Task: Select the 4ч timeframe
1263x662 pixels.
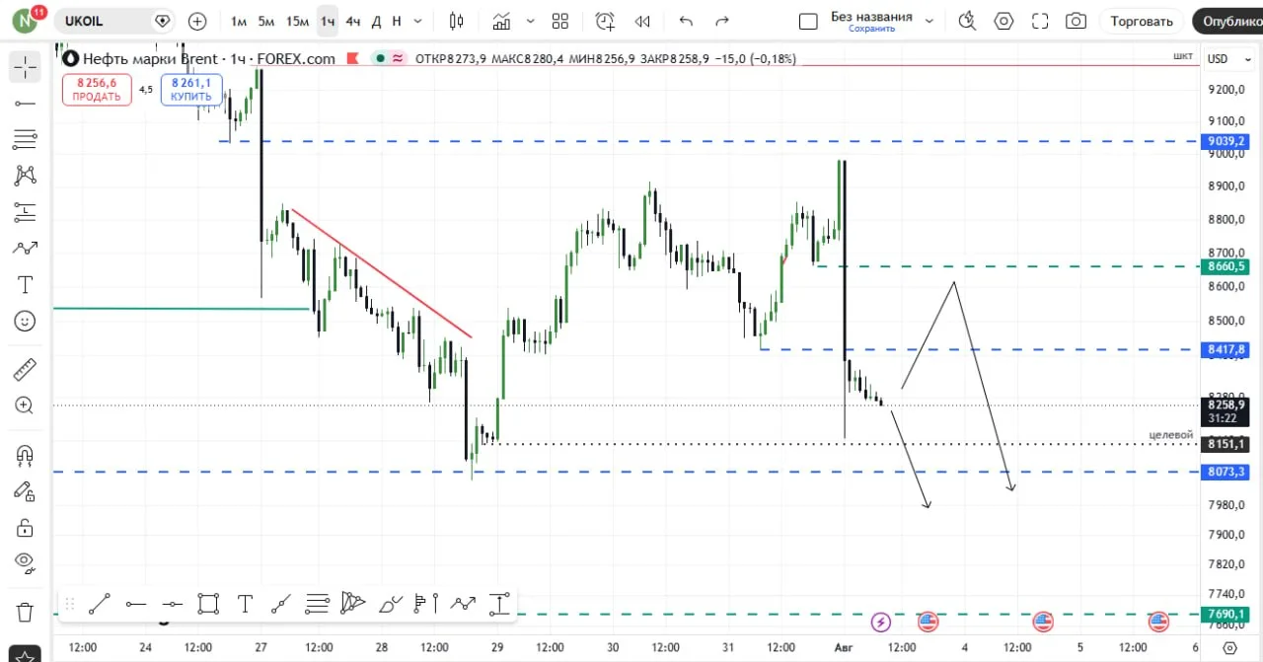Action: [352, 21]
